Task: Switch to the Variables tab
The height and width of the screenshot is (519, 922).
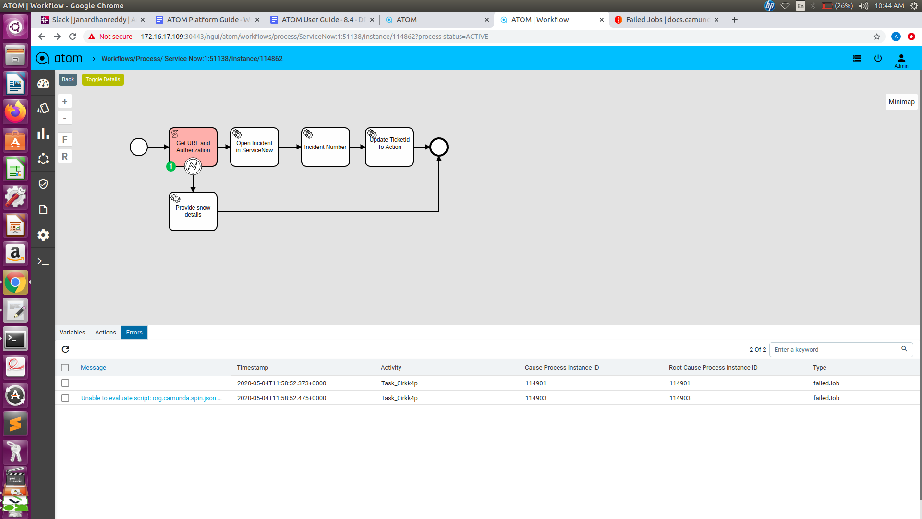Action: [x=72, y=333]
